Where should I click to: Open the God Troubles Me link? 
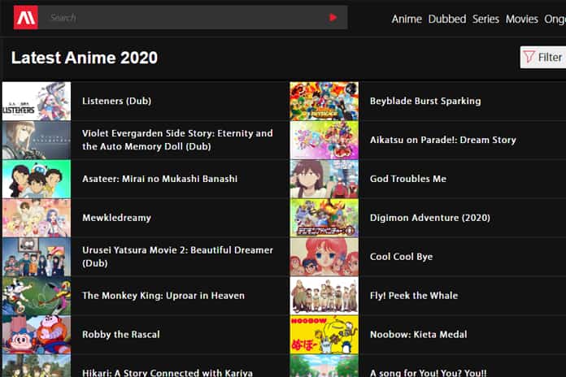pyautogui.click(x=408, y=179)
